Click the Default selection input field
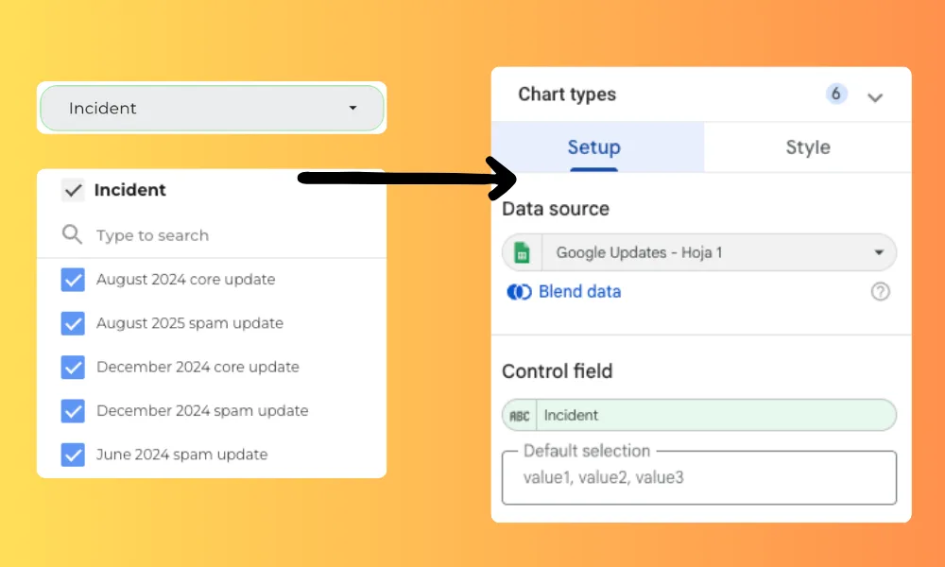This screenshot has height=567, width=945. pos(698,478)
